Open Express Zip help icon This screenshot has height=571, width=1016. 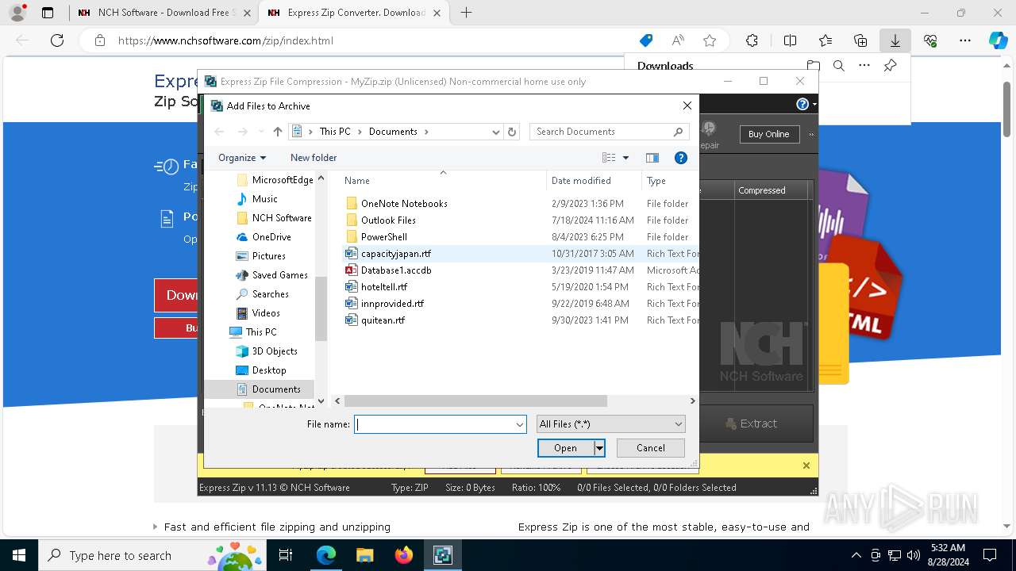(802, 105)
